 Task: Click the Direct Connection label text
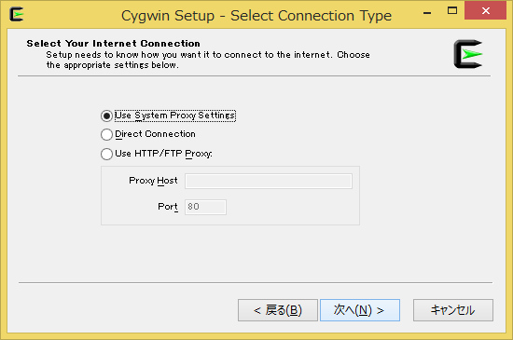(x=155, y=134)
